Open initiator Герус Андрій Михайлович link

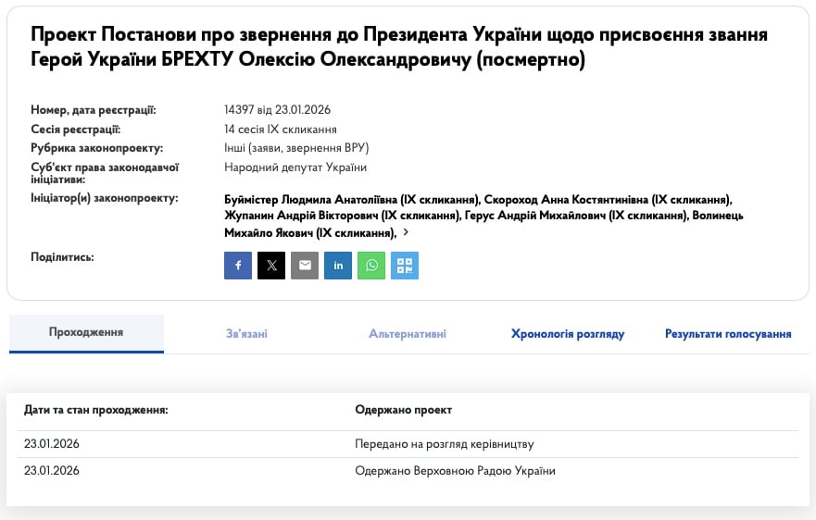[x=577, y=216]
